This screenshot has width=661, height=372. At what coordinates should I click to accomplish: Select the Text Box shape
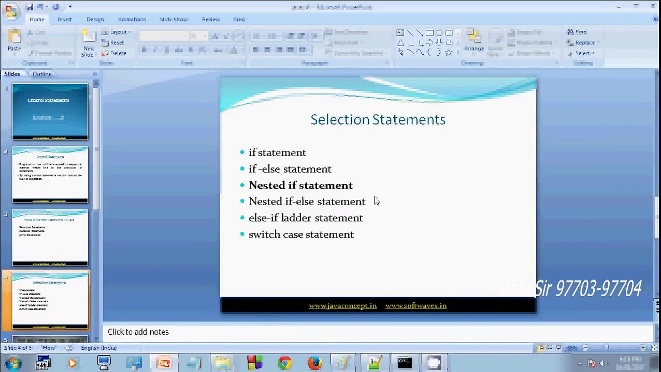(x=400, y=33)
